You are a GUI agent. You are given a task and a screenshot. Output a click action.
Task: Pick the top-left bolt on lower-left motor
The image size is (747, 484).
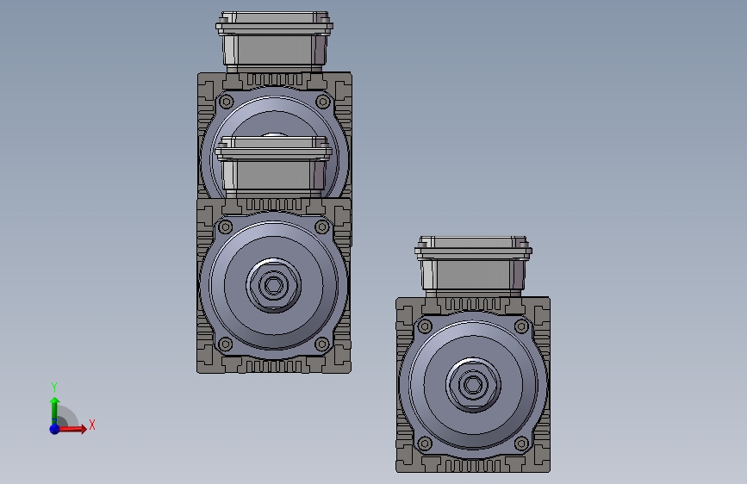(226, 226)
